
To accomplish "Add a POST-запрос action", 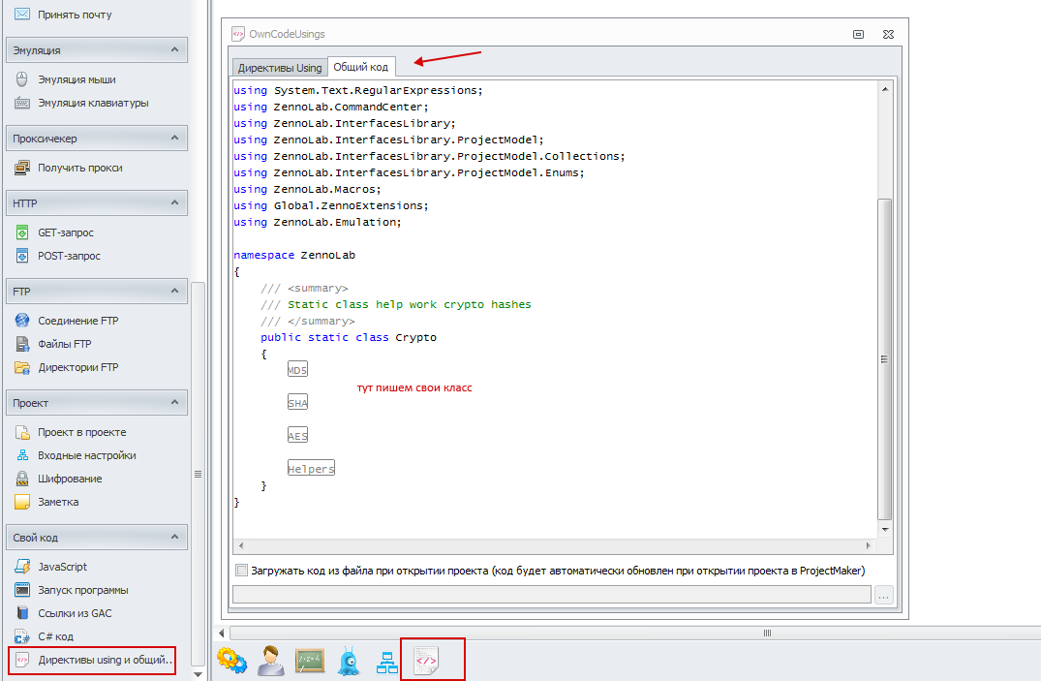I will click(x=58, y=256).
